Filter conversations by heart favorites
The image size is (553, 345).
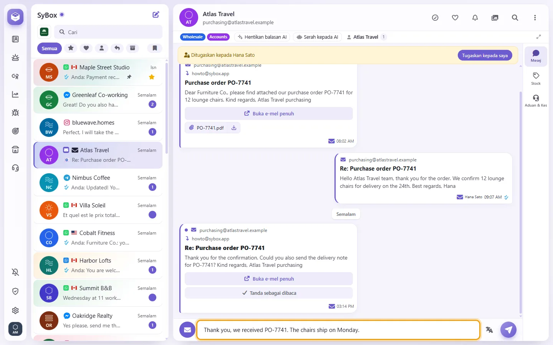tap(86, 48)
